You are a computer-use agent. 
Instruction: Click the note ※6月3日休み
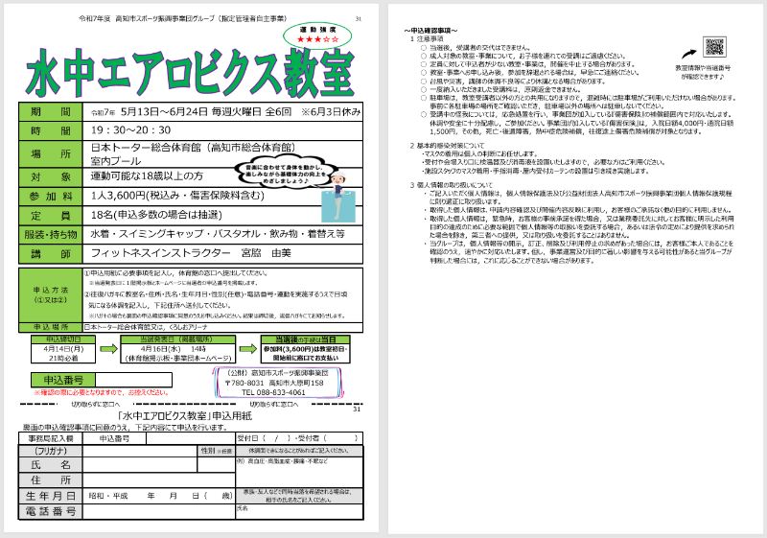tap(331, 111)
